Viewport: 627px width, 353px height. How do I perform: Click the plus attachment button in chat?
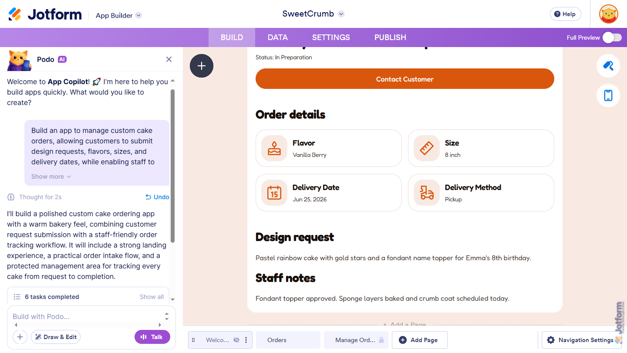(20, 337)
